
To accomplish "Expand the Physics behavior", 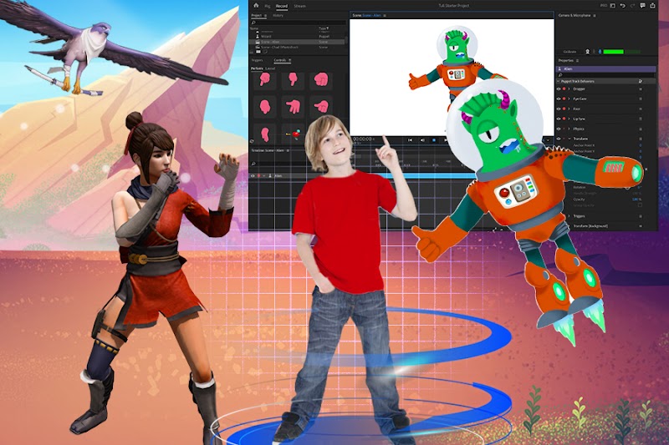I will pyautogui.click(x=569, y=129).
